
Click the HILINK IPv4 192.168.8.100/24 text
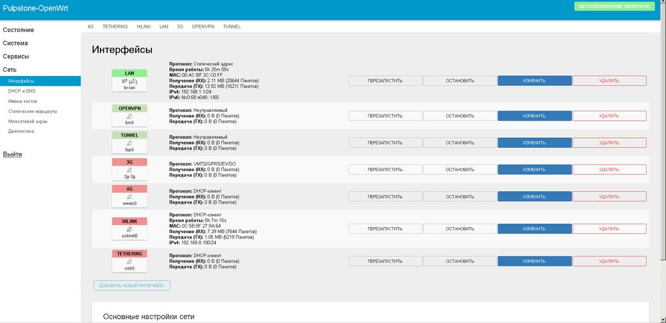(x=193, y=242)
